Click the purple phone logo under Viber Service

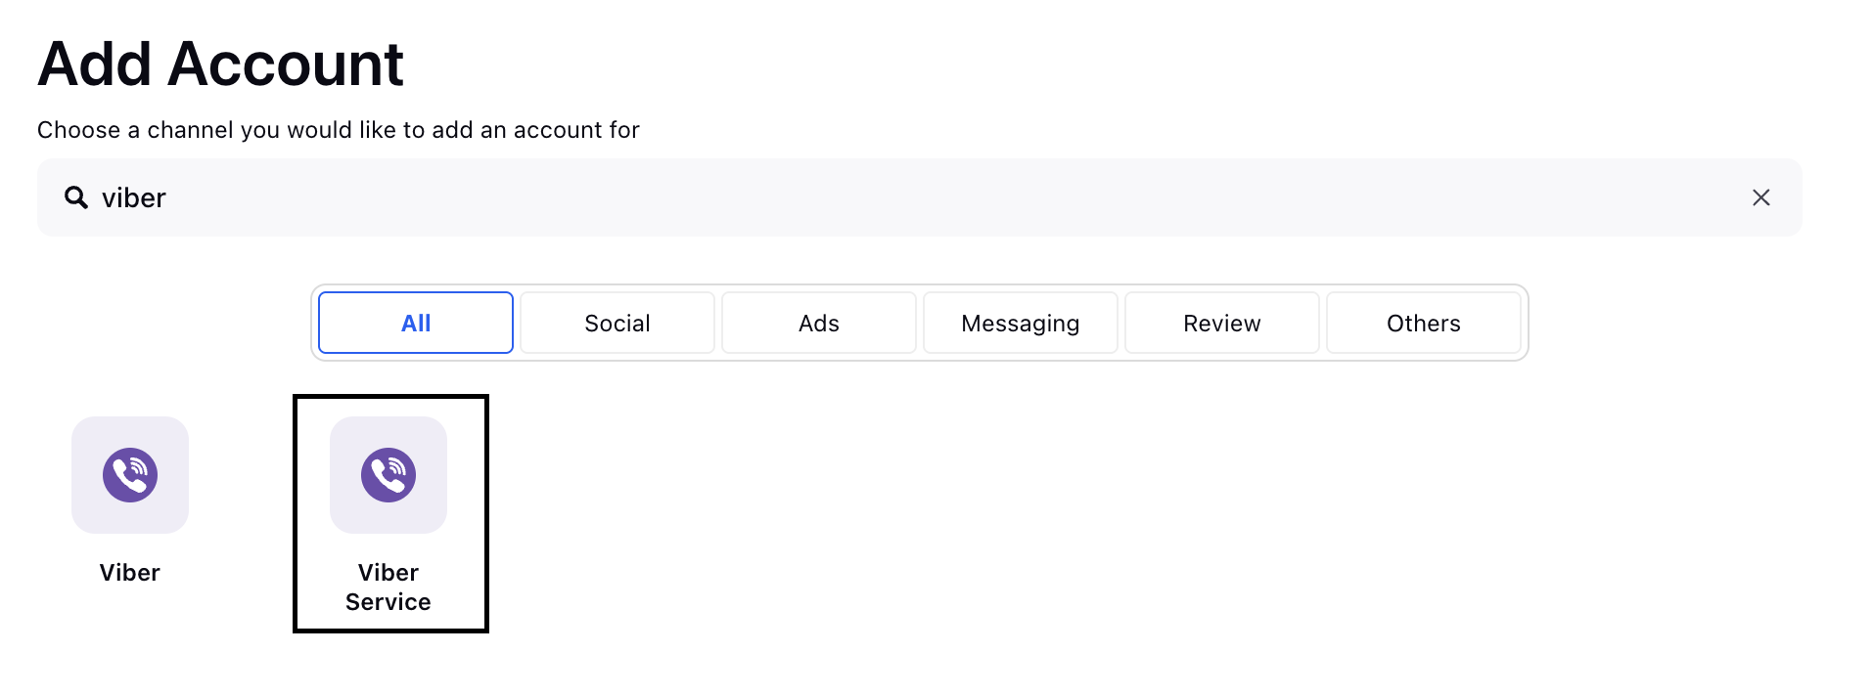click(x=388, y=475)
